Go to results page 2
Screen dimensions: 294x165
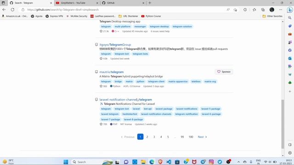click(x=147, y=137)
